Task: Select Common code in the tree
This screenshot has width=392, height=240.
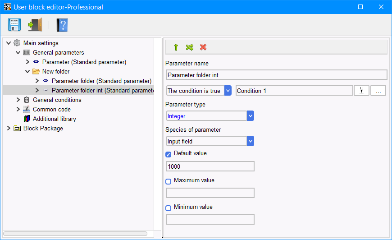Action: click(x=51, y=109)
